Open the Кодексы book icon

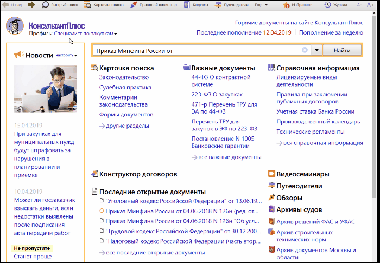(187, 4)
